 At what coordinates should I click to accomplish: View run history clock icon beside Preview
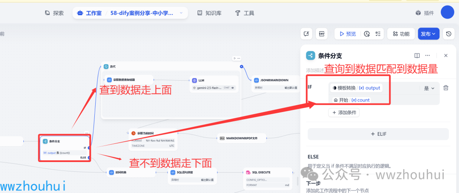click(367, 34)
